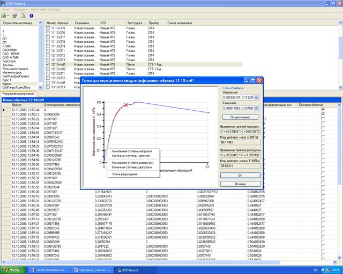Viewport: 343px width, 274px height.
Task: Click the По умолчанию button
Action: pyautogui.click(x=240, y=116)
